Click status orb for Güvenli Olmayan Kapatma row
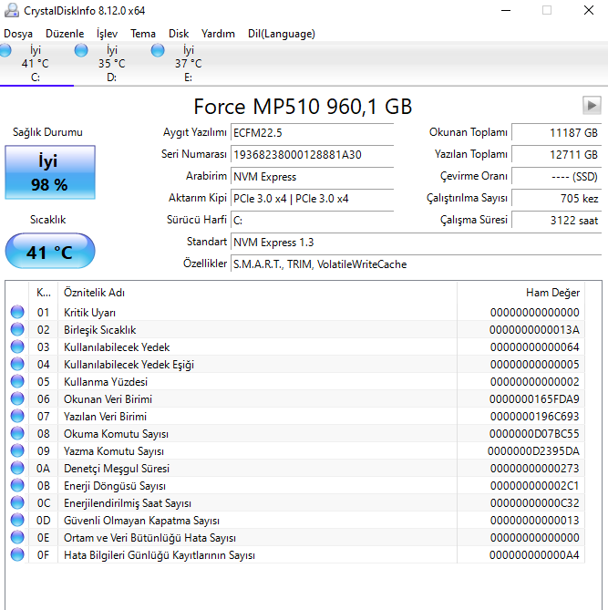 (17, 520)
